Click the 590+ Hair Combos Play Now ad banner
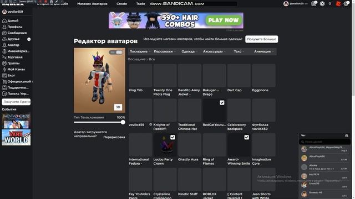The width and height of the screenshot is (355, 199). click(x=176, y=20)
